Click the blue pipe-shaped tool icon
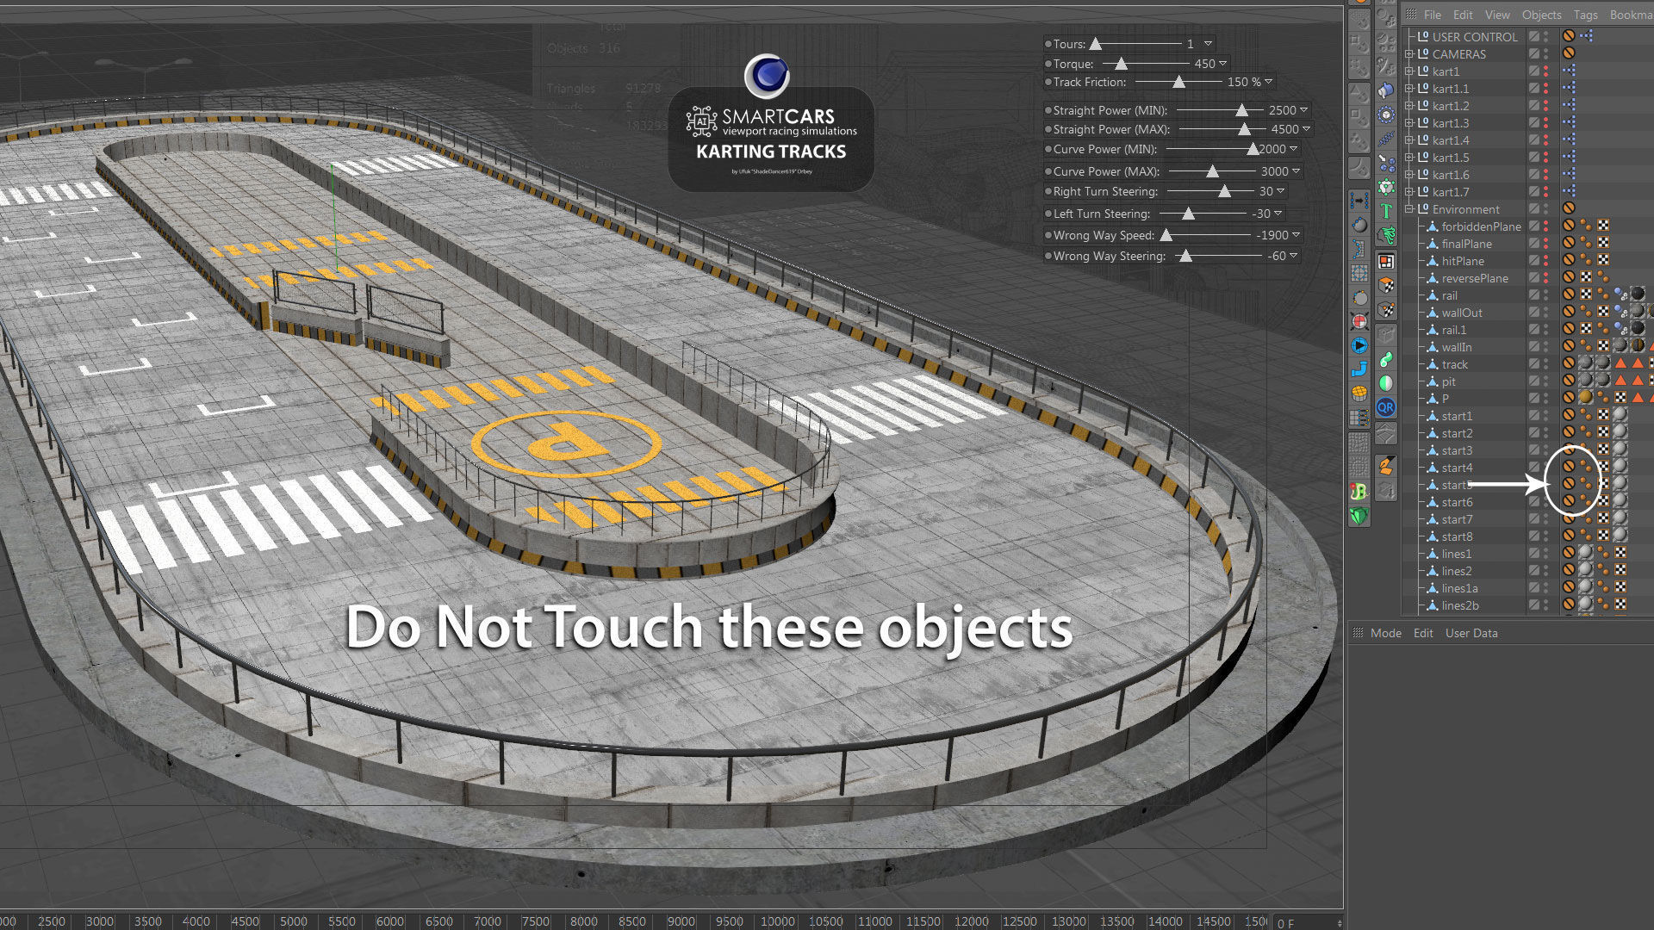1654x930 pixels. coord(1359,369)
